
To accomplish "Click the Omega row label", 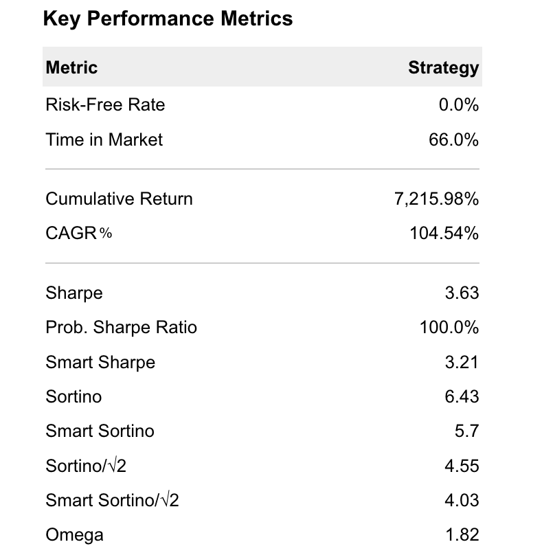I will click(x=75, y=534).
